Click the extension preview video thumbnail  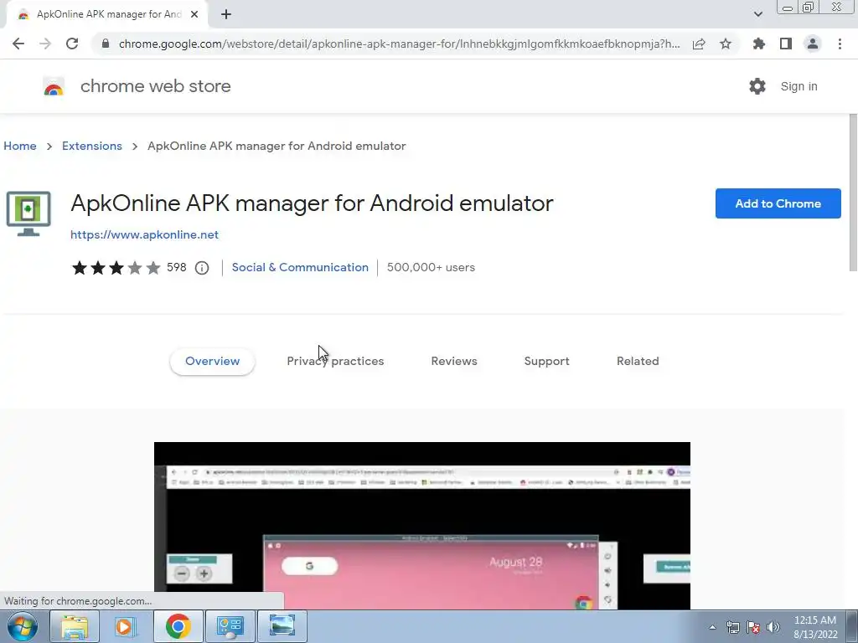tap(422, 526)
